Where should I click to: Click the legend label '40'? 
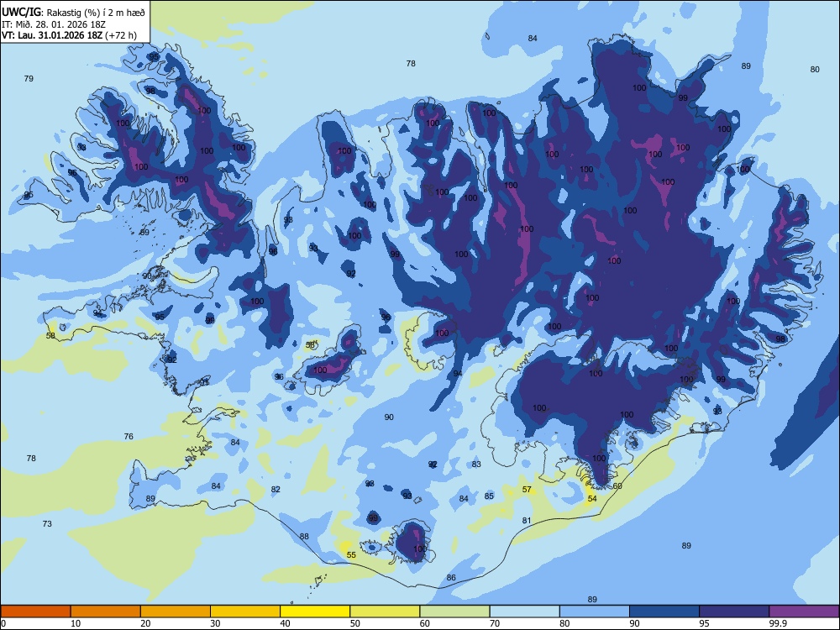(285, 623)
